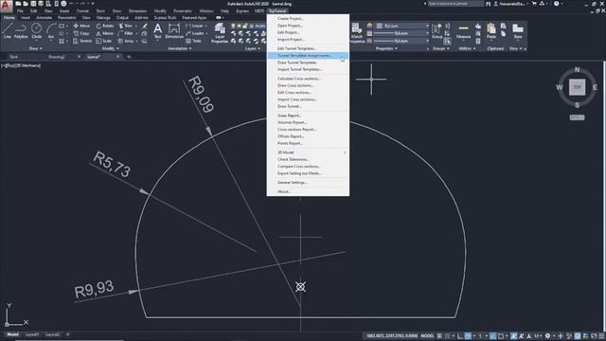Image resolution: width=606 pixels, height=341 pixels.
Task: Switch to the Drawing2 file tab
Action: [x=57, y=57]
